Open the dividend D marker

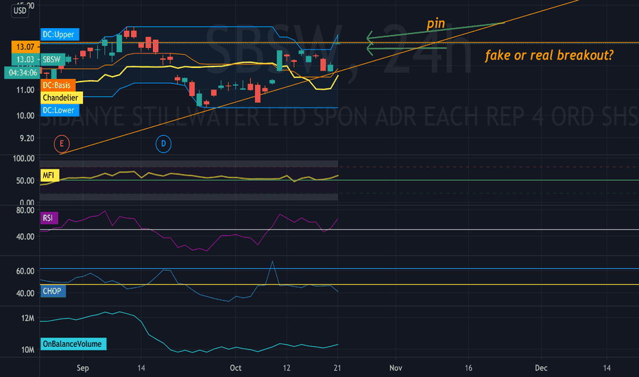pos(163,144)
